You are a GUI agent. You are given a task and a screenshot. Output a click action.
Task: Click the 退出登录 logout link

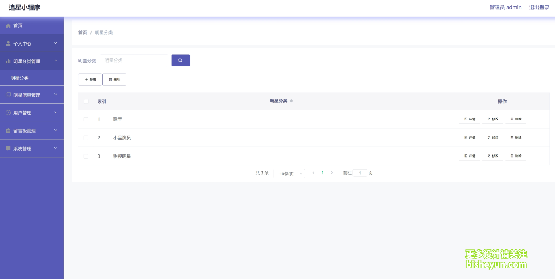539,7
